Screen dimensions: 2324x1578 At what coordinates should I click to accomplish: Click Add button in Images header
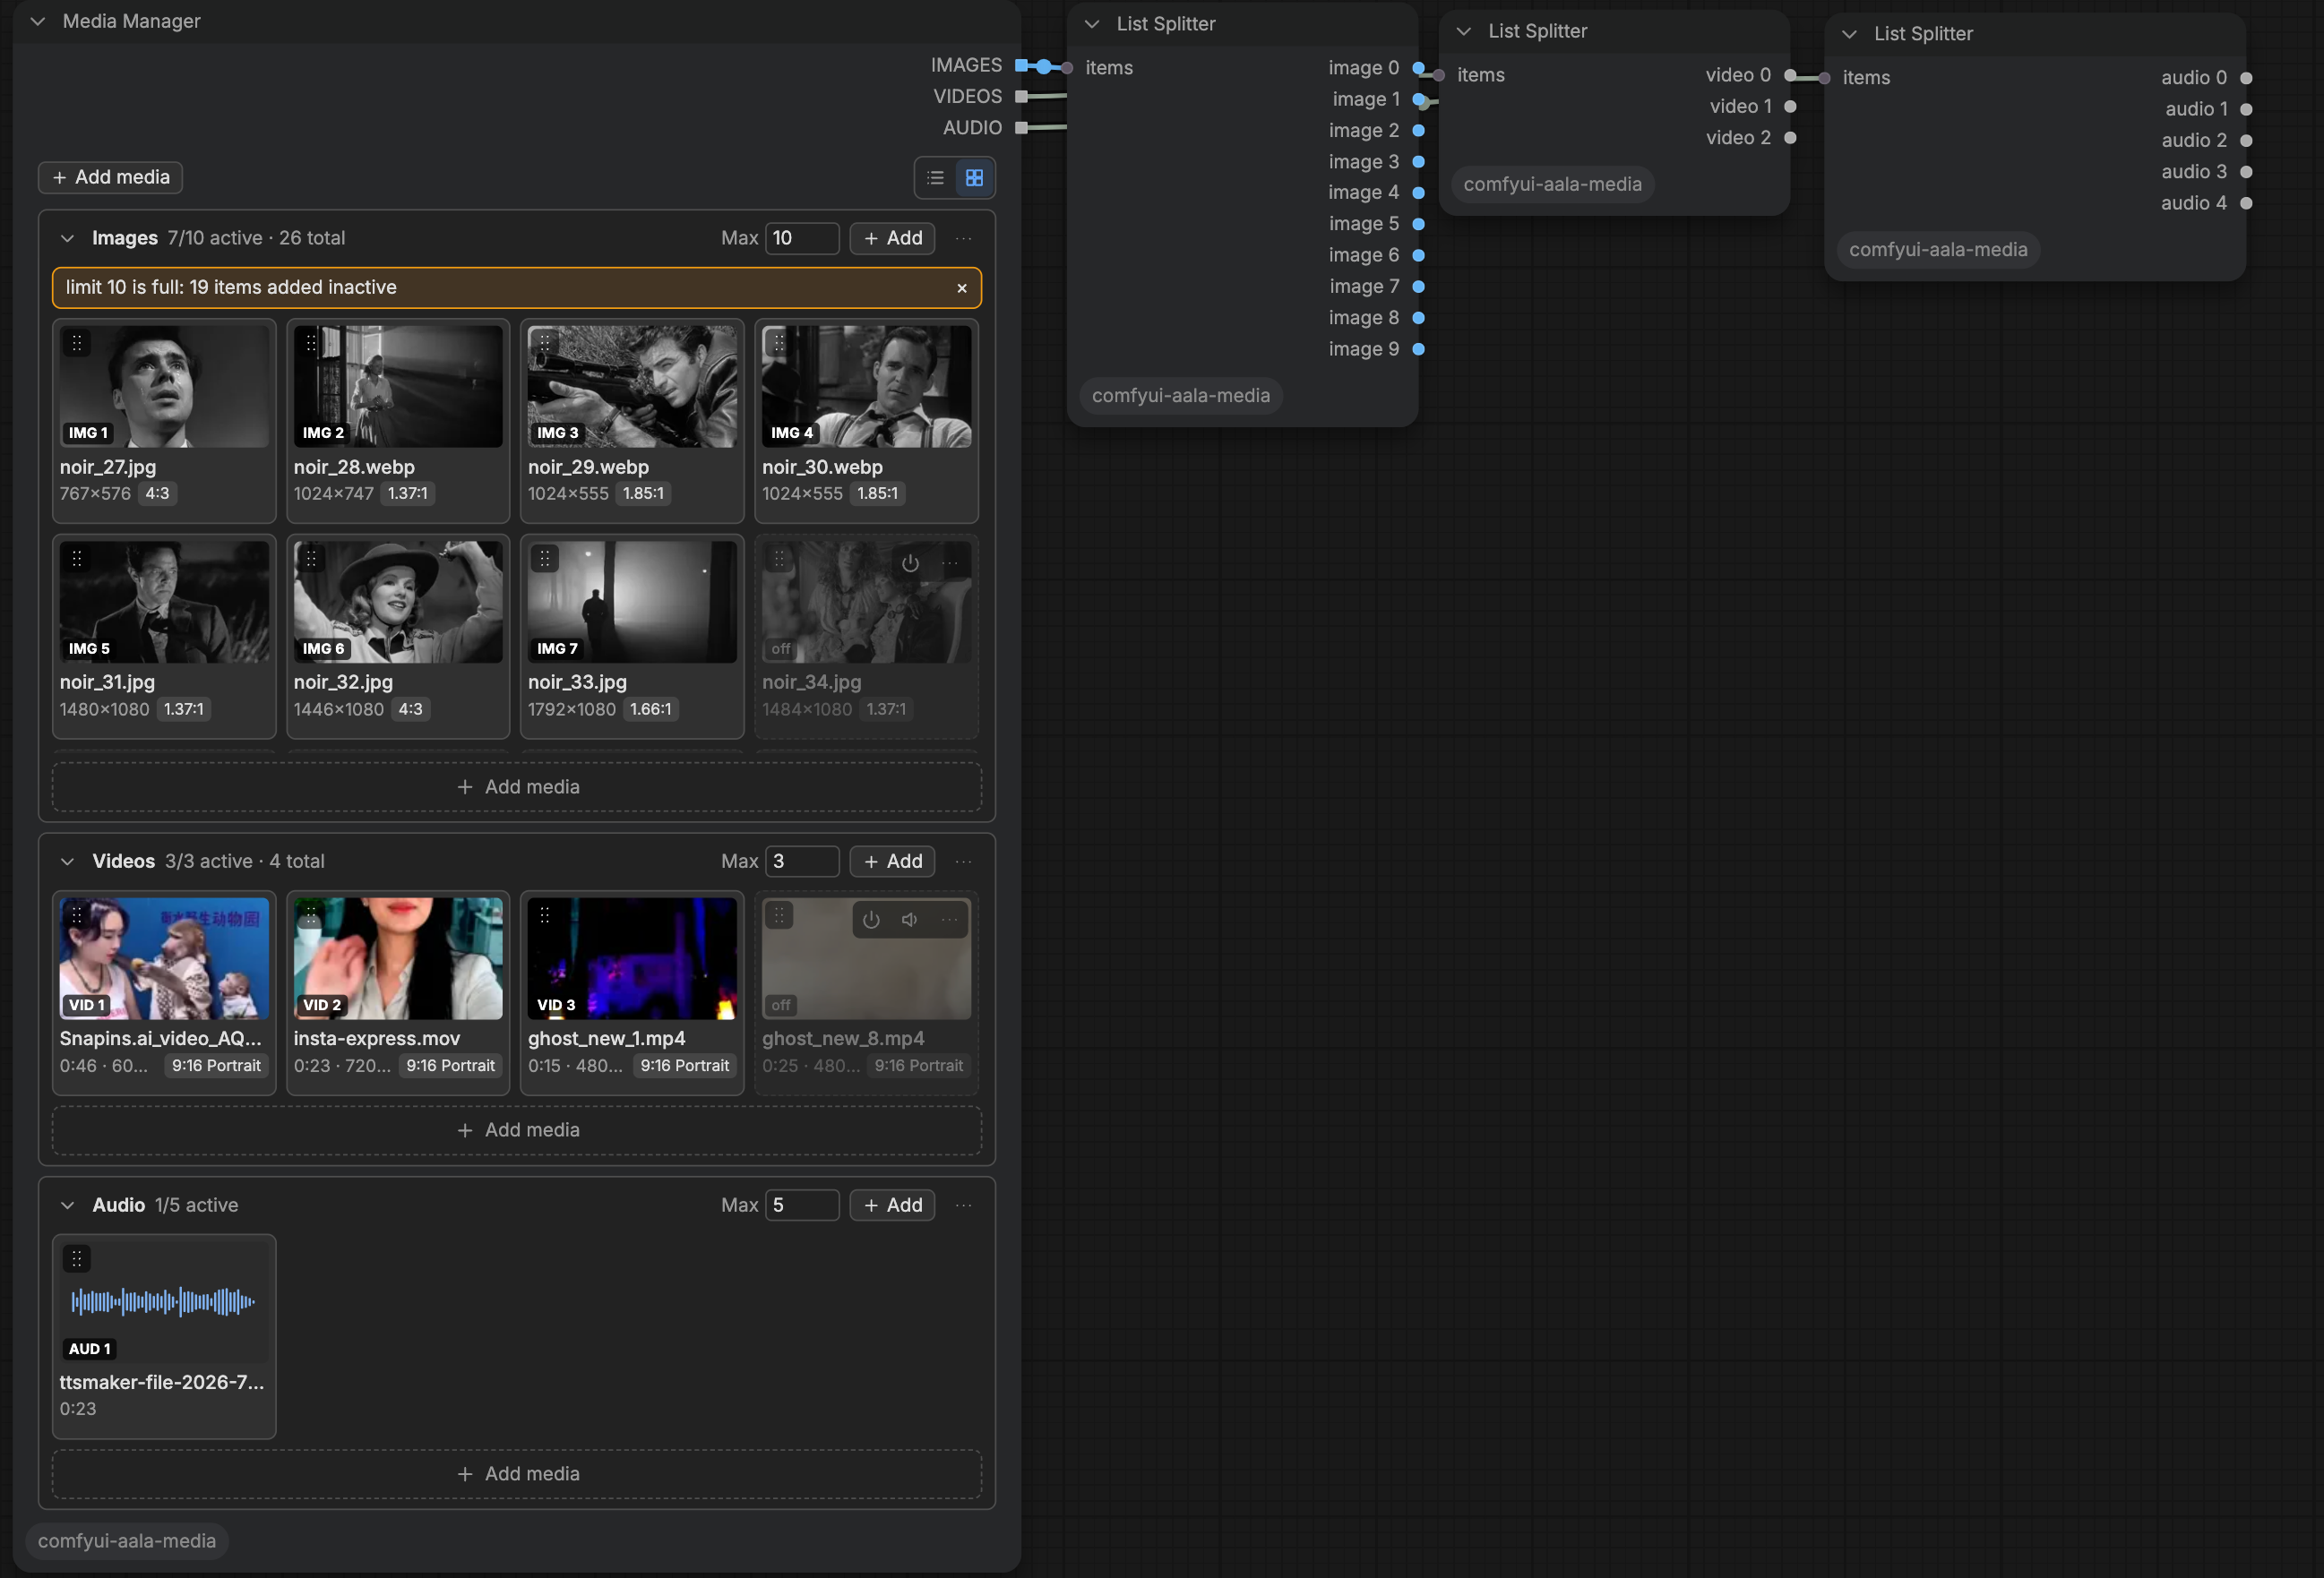point(892,238)
